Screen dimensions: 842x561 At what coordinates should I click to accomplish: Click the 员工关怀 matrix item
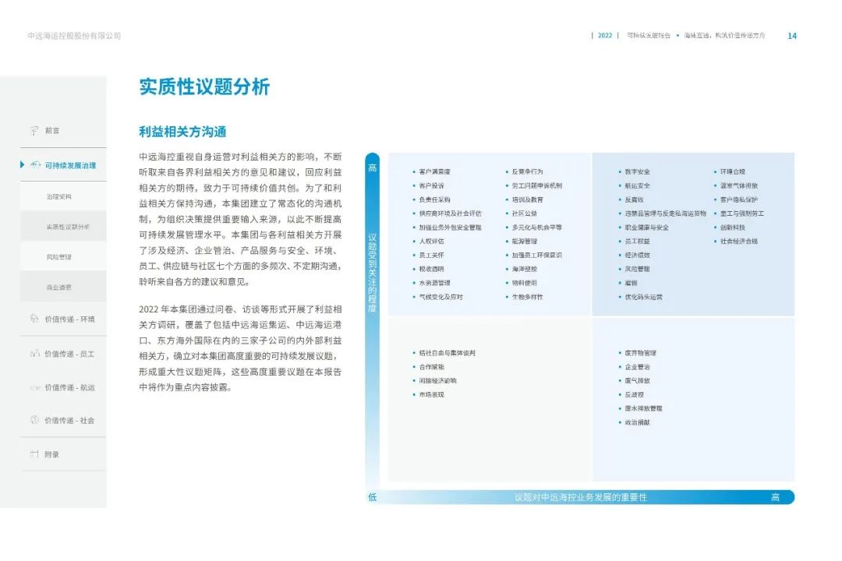click(x=431, y=256)
